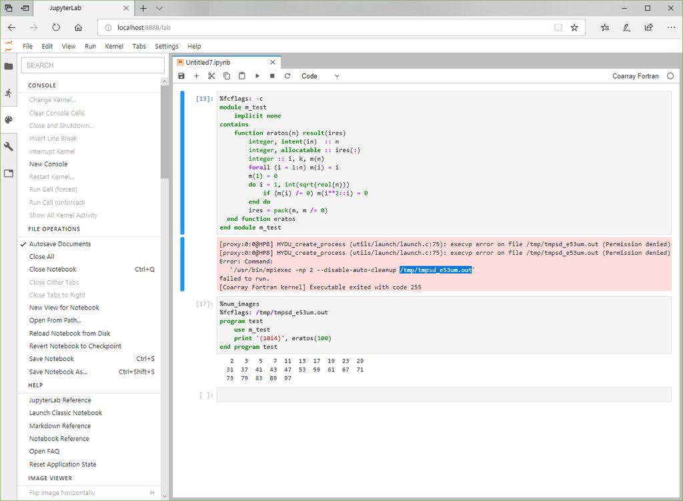The height and width of the screenshot is (501, 683).
Task: Cut the selected cells with the scissors icon
Action: point(211,76)
